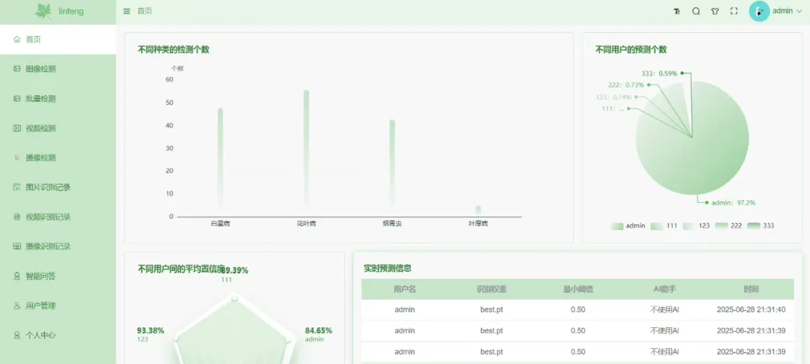Click the icon beside 智能问答

[17, 276]
